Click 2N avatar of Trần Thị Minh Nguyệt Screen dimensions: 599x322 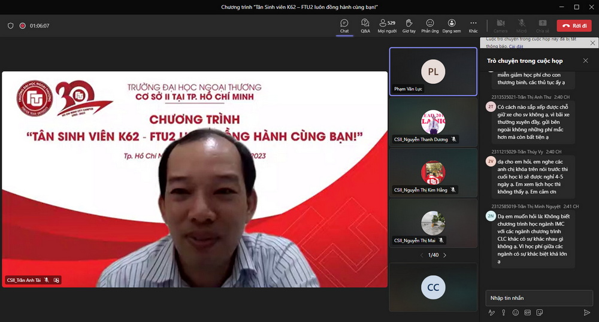click(x=491, y=216)
